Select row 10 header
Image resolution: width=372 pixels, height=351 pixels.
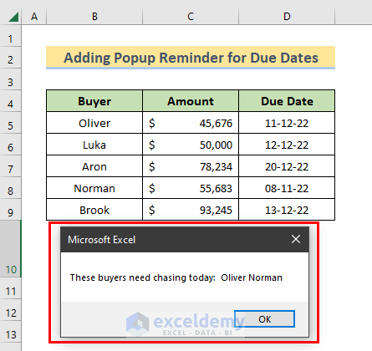(x=10, y=249)
